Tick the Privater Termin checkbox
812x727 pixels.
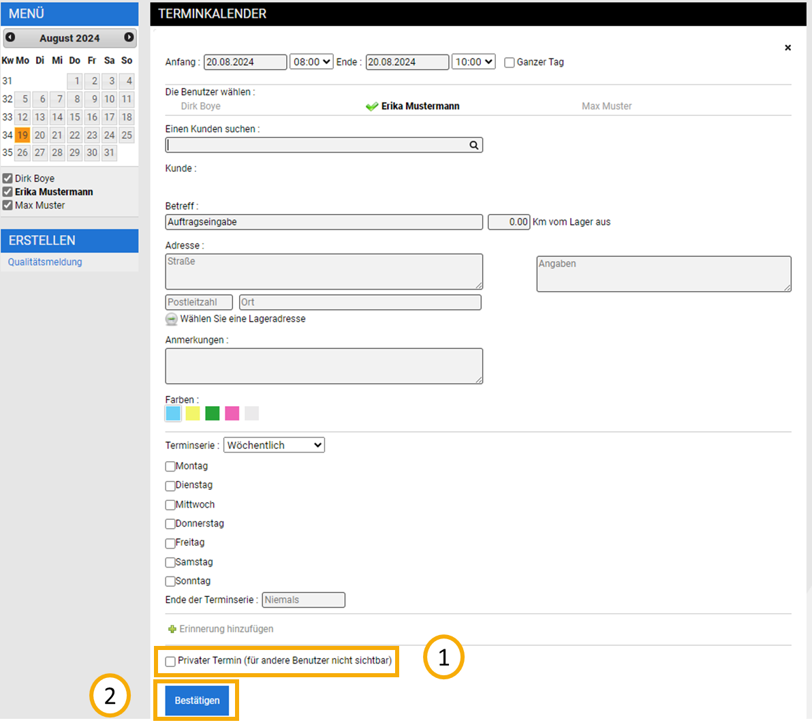tap(170, 661)
